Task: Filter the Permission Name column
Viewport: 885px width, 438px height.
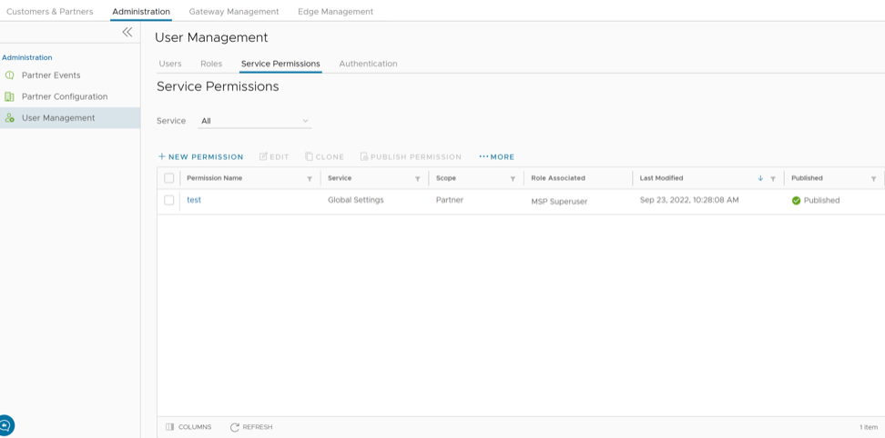Action: [310, 179]
